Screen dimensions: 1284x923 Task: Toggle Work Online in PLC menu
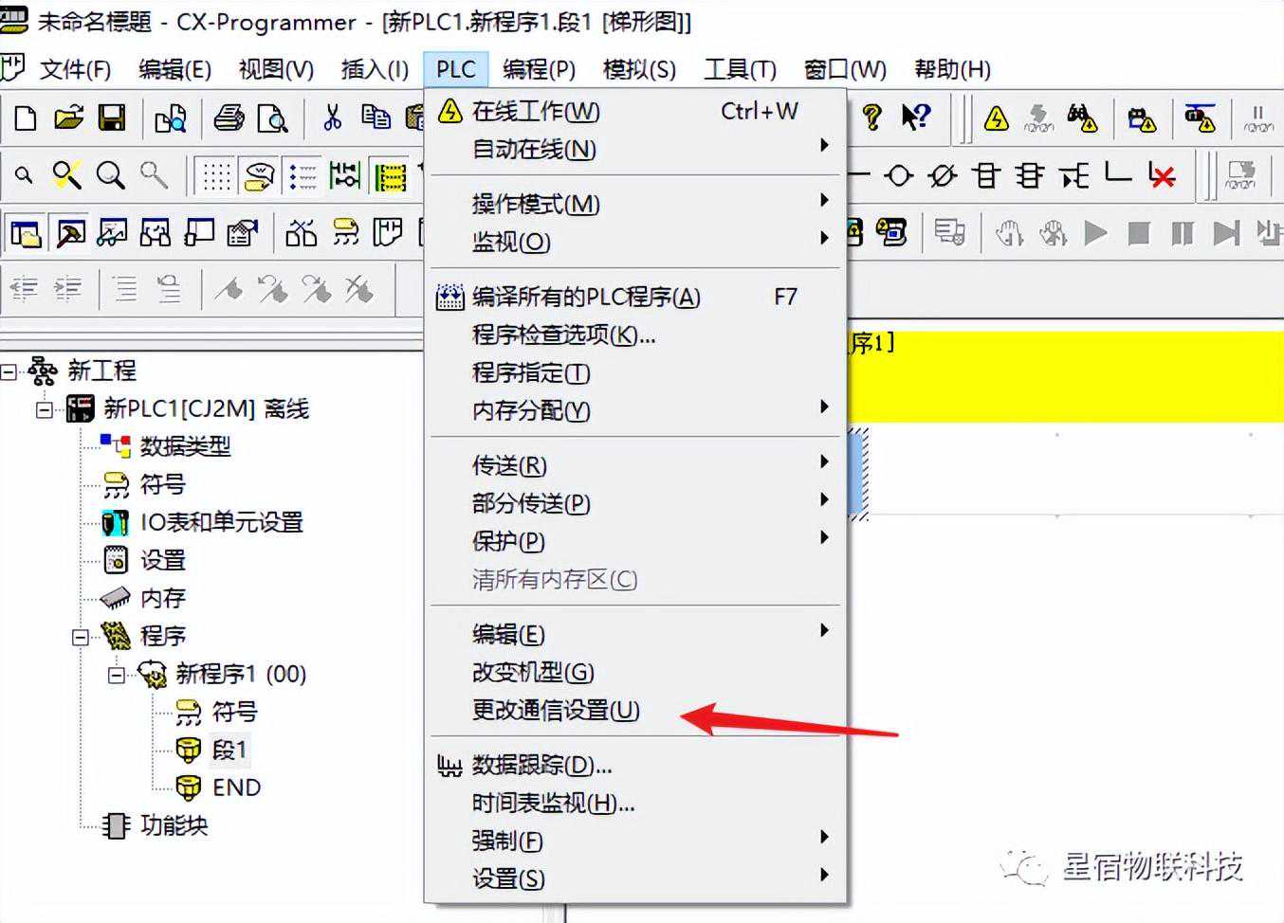536,112
